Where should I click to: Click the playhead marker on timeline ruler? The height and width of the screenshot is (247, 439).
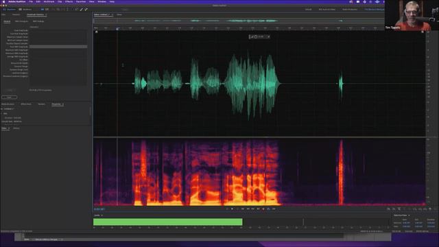click(x=117, y=29)
